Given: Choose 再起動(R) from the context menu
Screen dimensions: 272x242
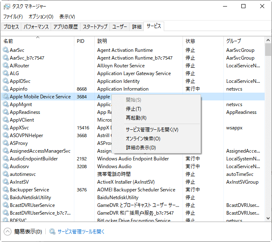Looking at the screenshot, I should [136, 118].
